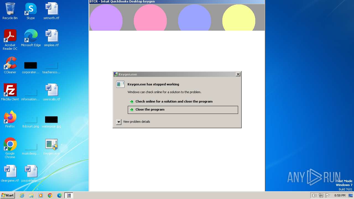354x199 pixels.
Task: Open Edge from the taskbar
Action: 59,195
